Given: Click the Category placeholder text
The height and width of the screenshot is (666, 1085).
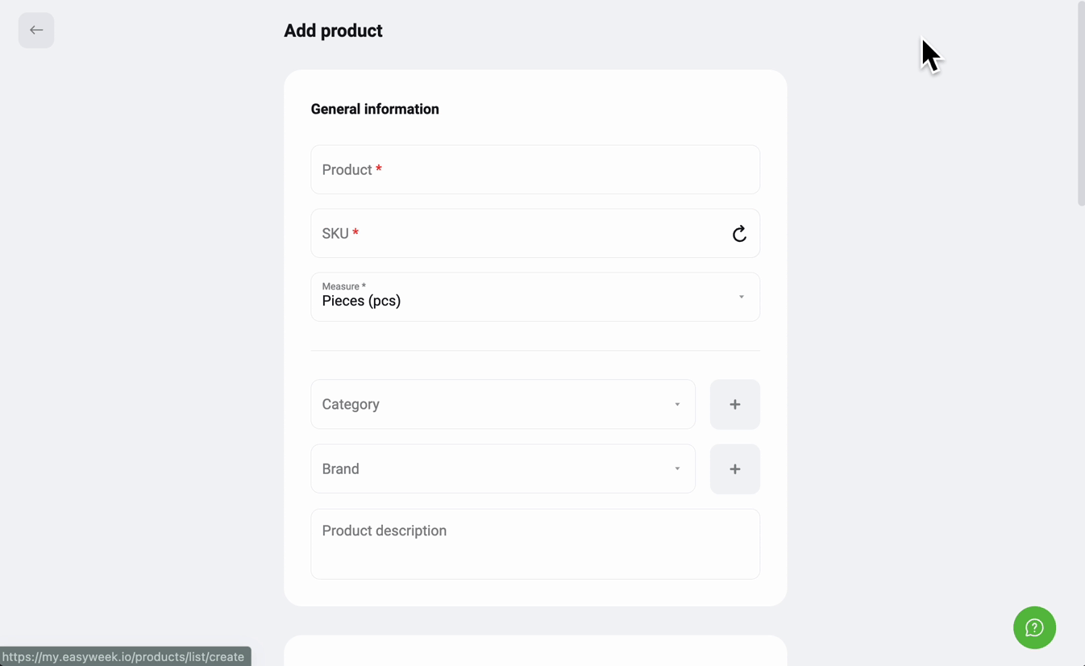Looking at the screenshot, I should click(351, 405).
